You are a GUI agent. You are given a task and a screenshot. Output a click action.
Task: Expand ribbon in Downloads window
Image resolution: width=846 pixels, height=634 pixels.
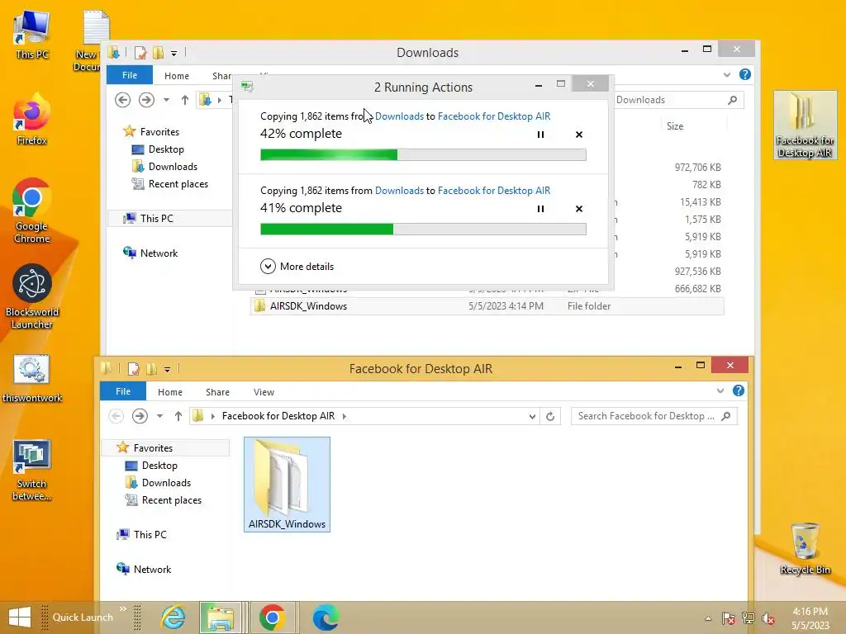727,75
